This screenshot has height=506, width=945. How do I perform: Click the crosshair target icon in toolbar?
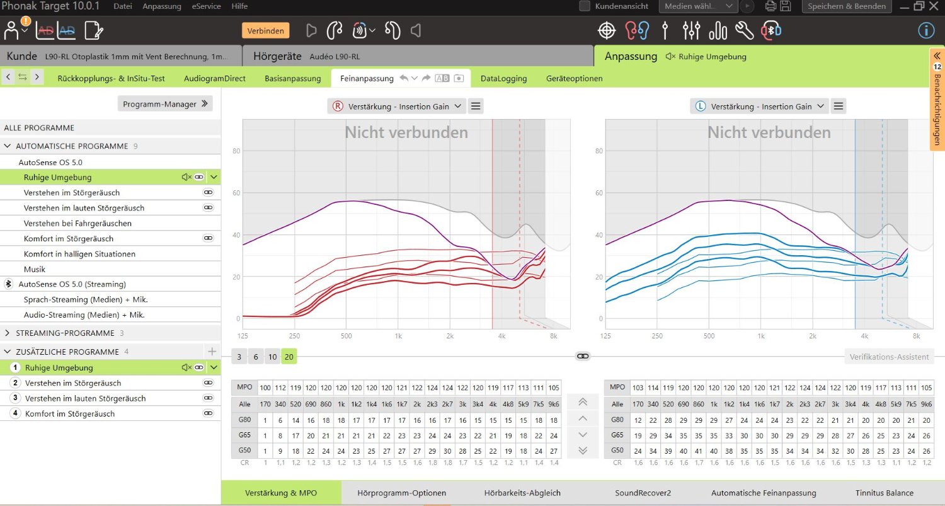606,30
